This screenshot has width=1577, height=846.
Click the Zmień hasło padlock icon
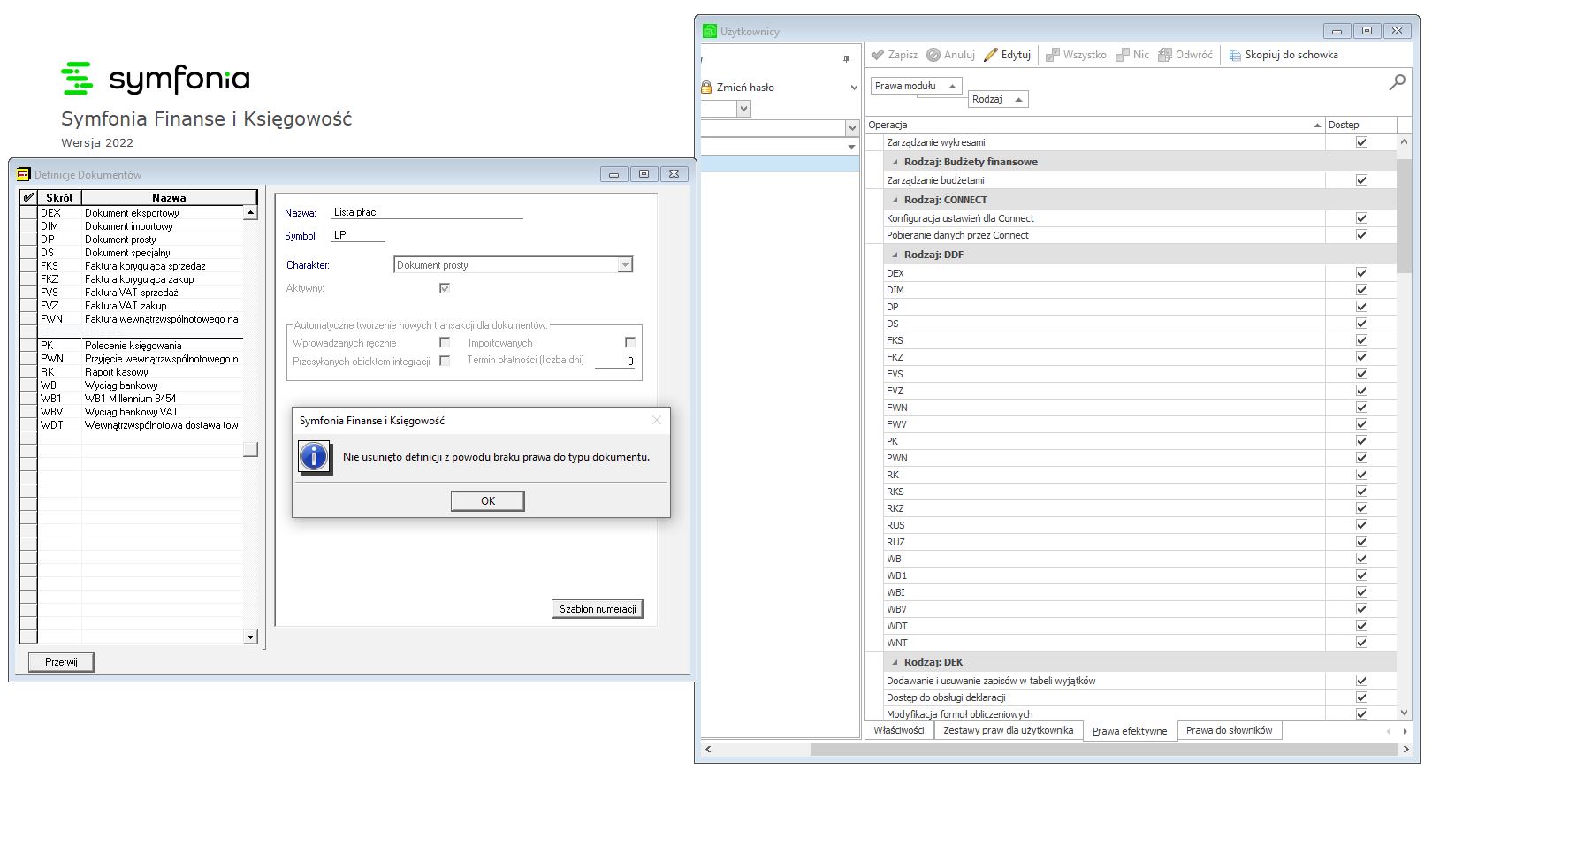(x=706, y=88)
